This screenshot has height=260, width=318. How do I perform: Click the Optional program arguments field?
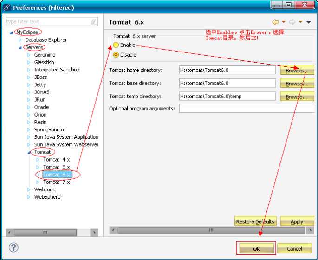(x=247, y=109)
